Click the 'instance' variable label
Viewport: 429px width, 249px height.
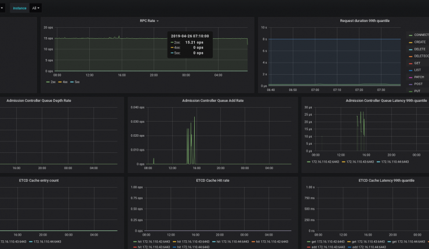[20, 8]
